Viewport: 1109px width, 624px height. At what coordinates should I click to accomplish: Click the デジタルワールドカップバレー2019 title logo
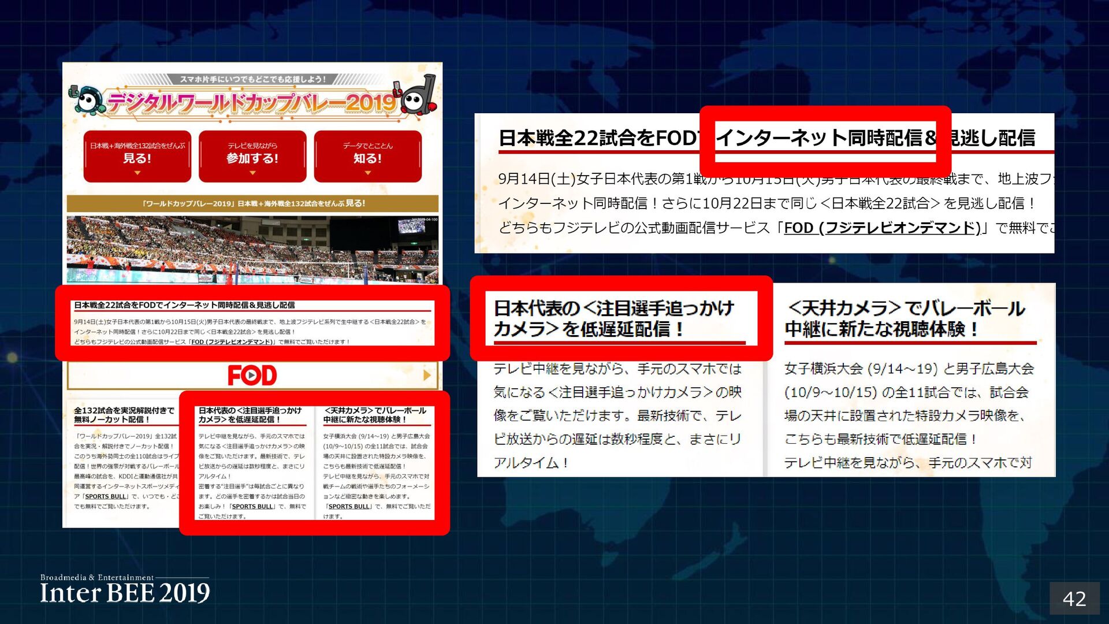click(252, 103)
